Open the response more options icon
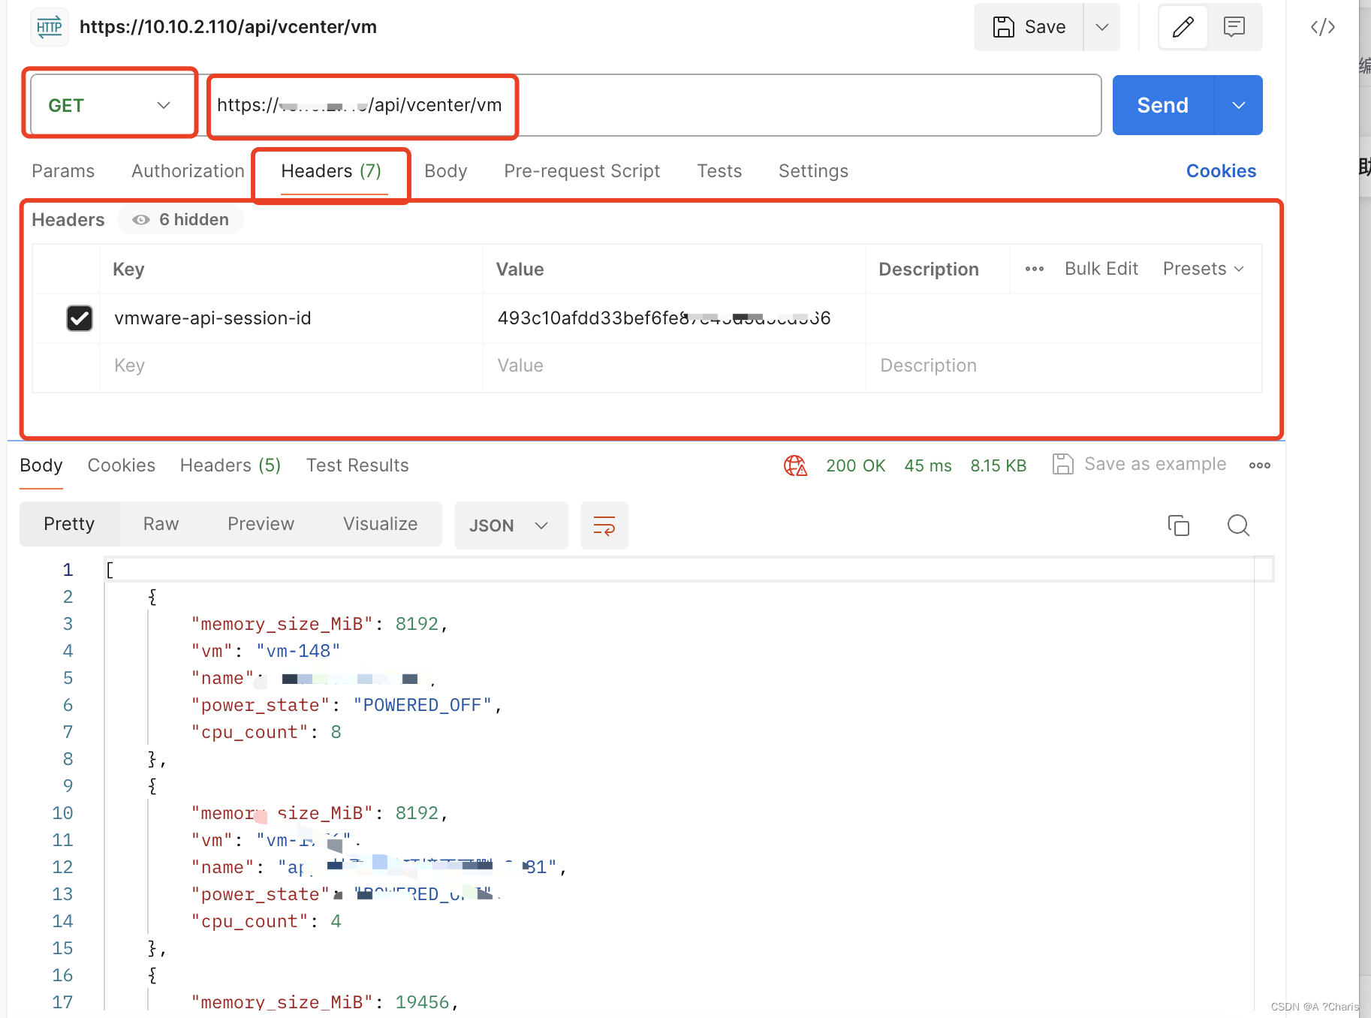The image size is (1371, 1018). coord(1260,465)
